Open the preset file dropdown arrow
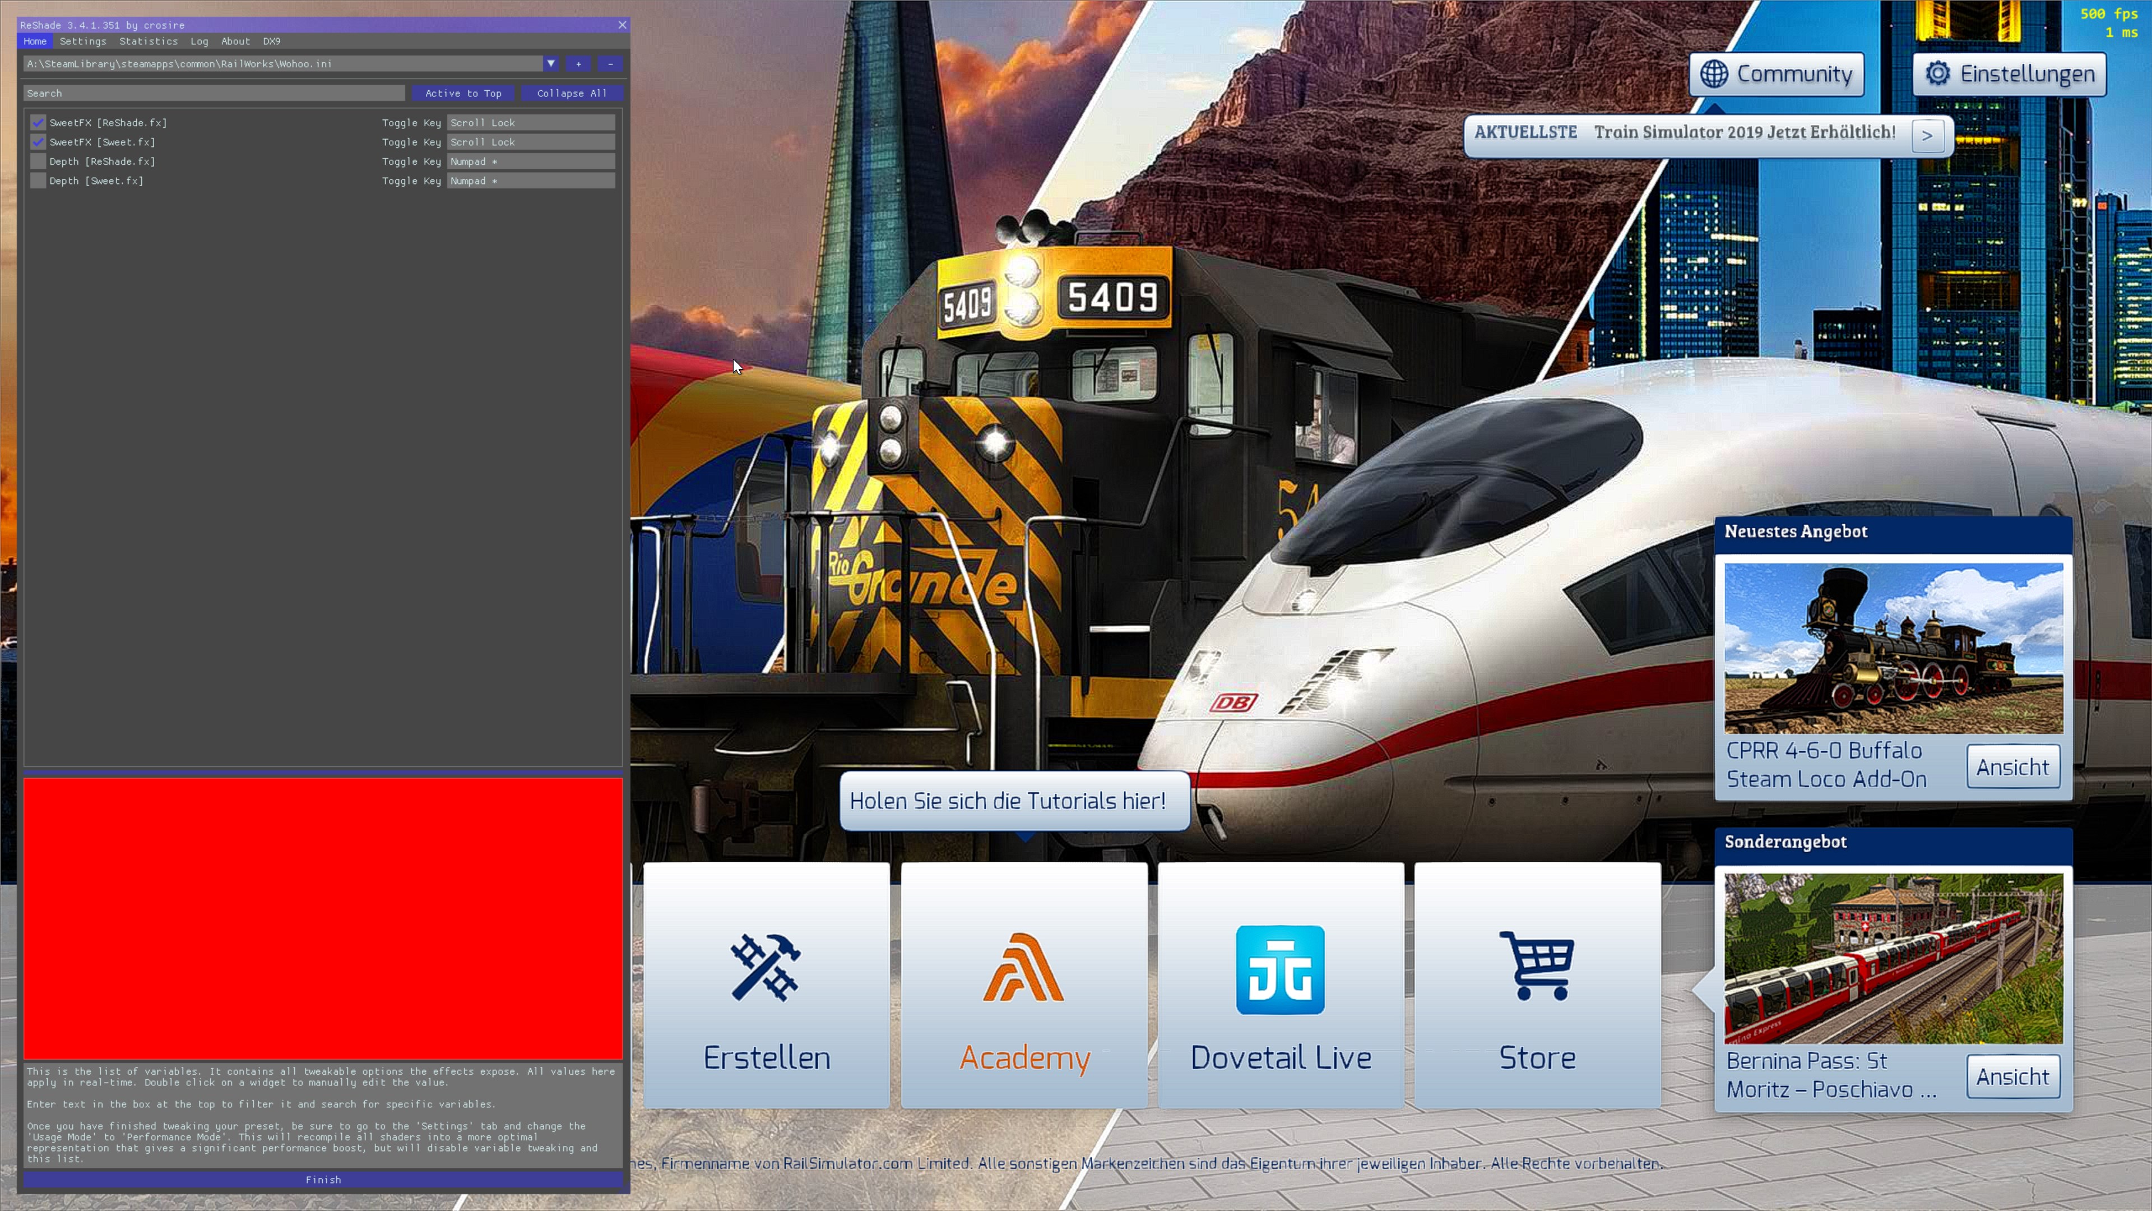This screenshot has width=2152, height=1211. point(550,63)
